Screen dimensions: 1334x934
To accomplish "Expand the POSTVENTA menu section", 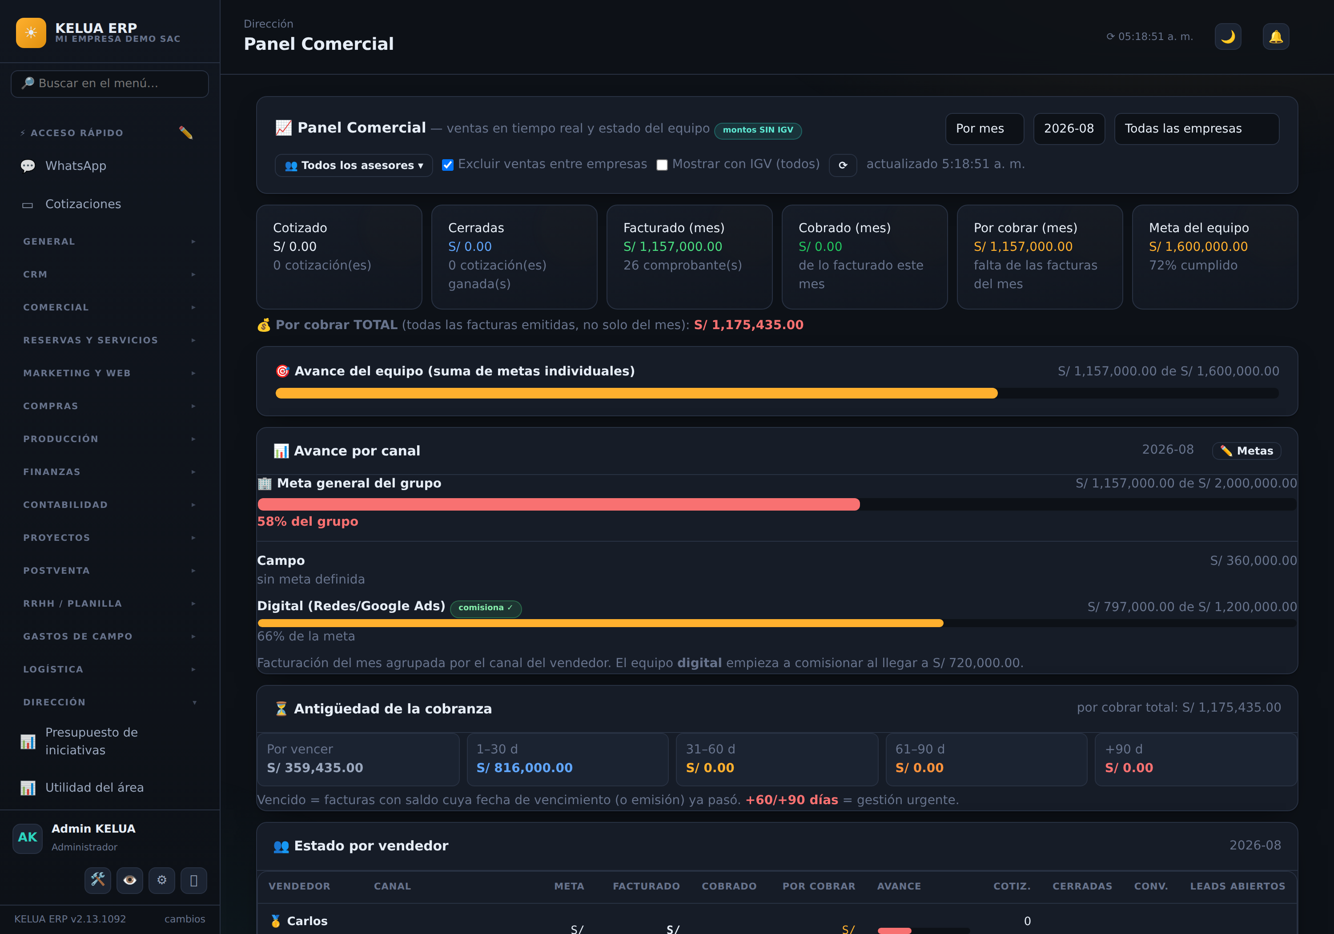I will (x=110, y=571).
